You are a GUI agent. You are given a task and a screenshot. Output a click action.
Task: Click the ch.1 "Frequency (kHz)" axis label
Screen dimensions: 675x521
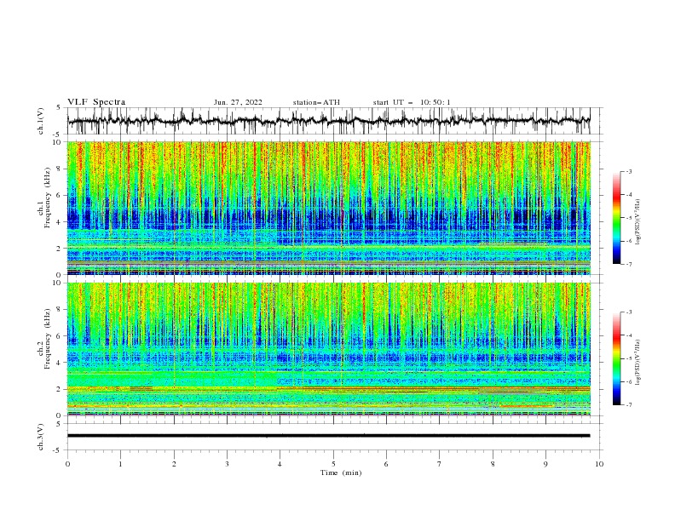point(47,198)
